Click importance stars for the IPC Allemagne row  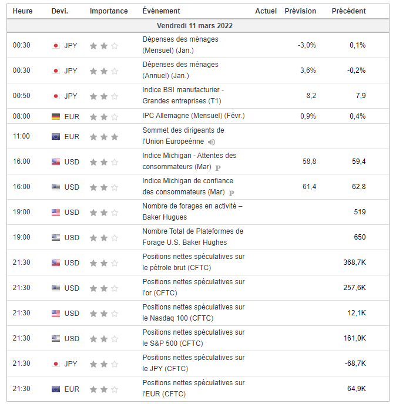tap(103, 116)
